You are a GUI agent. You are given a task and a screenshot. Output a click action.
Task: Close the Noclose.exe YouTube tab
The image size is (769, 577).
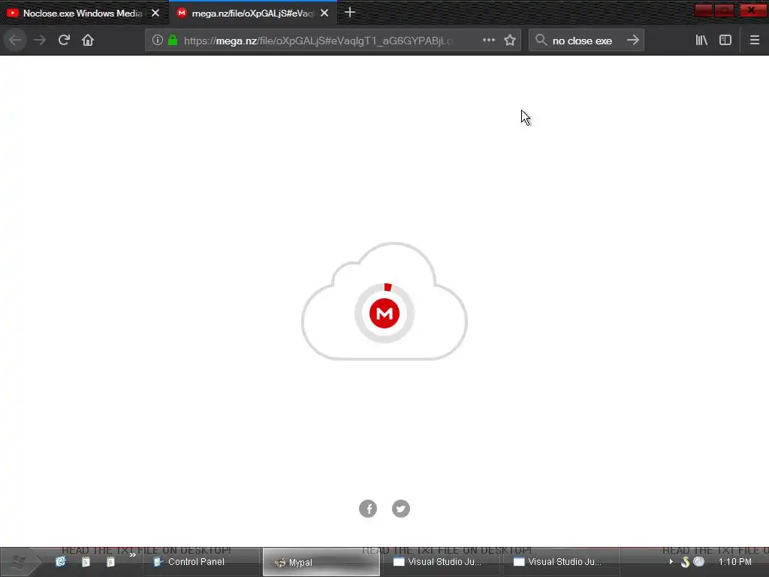coord(155,14)
